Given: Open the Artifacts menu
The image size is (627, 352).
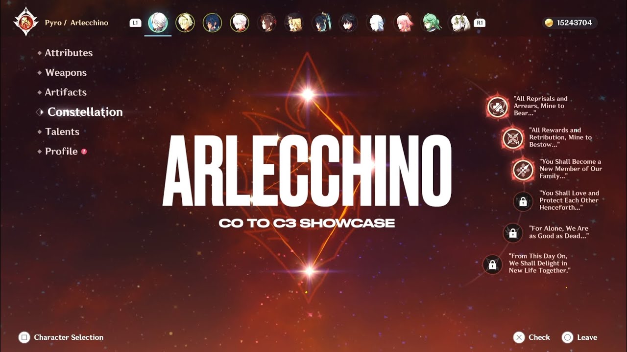Looking at the screenshot, I should (x=66, y=92).
